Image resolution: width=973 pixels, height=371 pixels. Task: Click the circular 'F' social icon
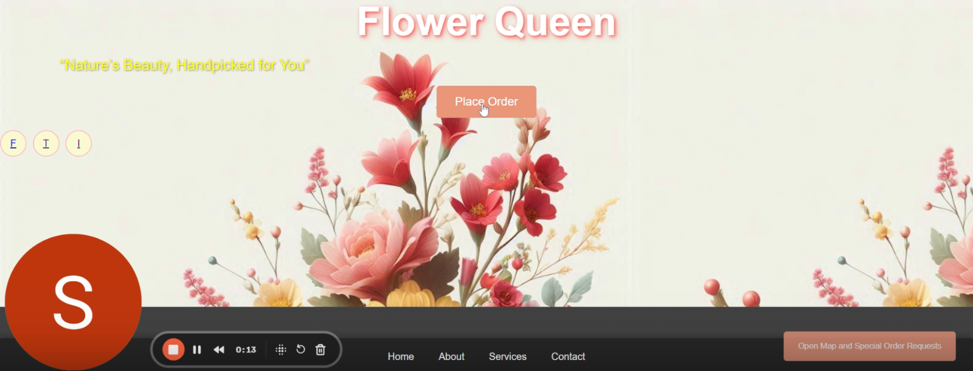(x=13, y=144)
